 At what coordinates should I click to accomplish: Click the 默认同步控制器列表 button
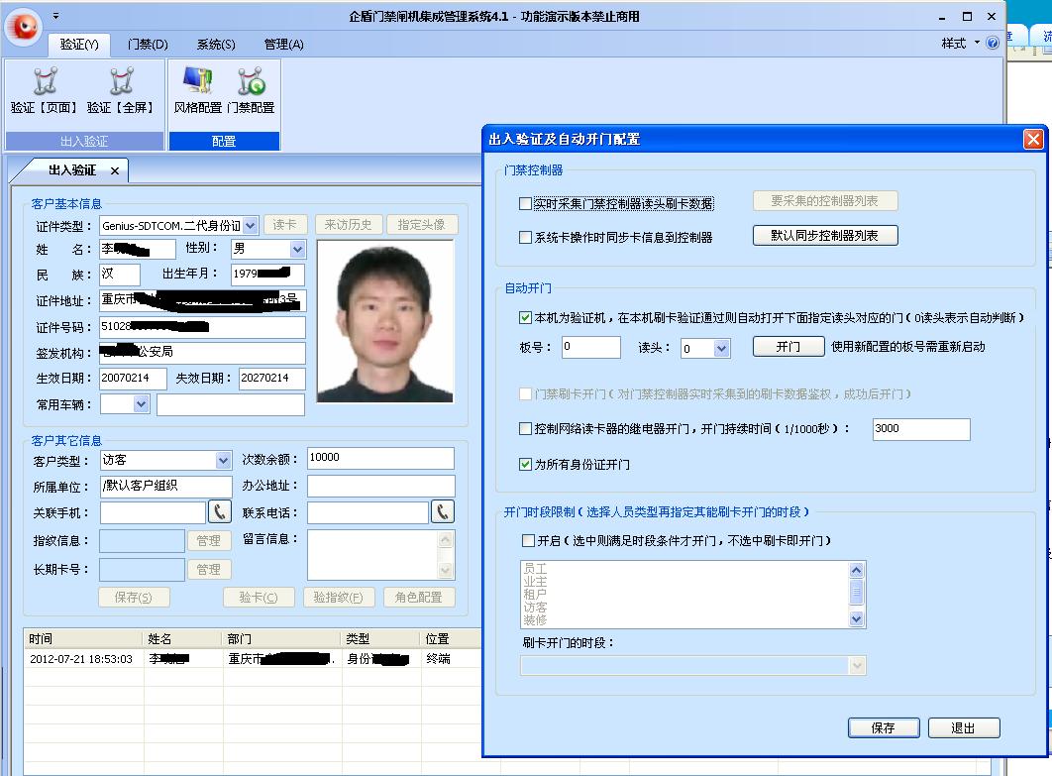[x=824, y=236]
